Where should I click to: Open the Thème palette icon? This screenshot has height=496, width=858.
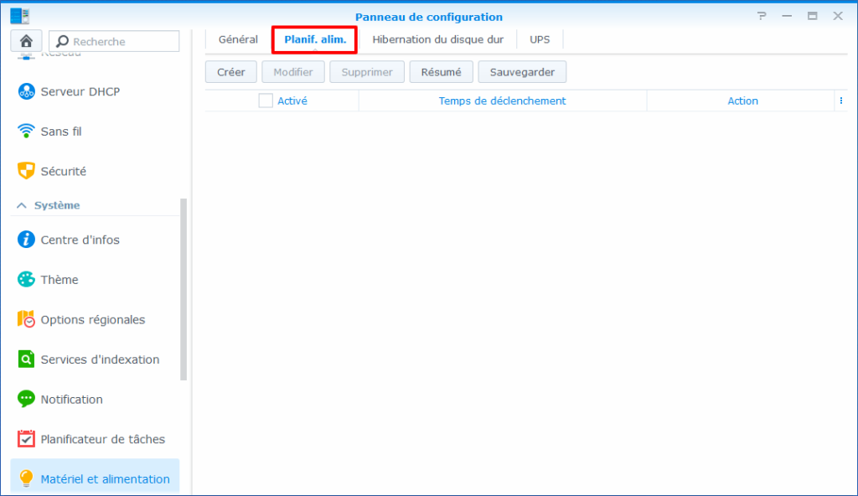click(x=27, y=280)
